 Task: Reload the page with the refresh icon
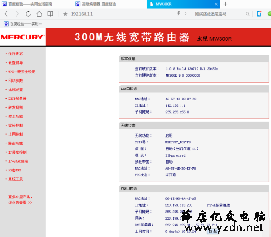point(28,14)
